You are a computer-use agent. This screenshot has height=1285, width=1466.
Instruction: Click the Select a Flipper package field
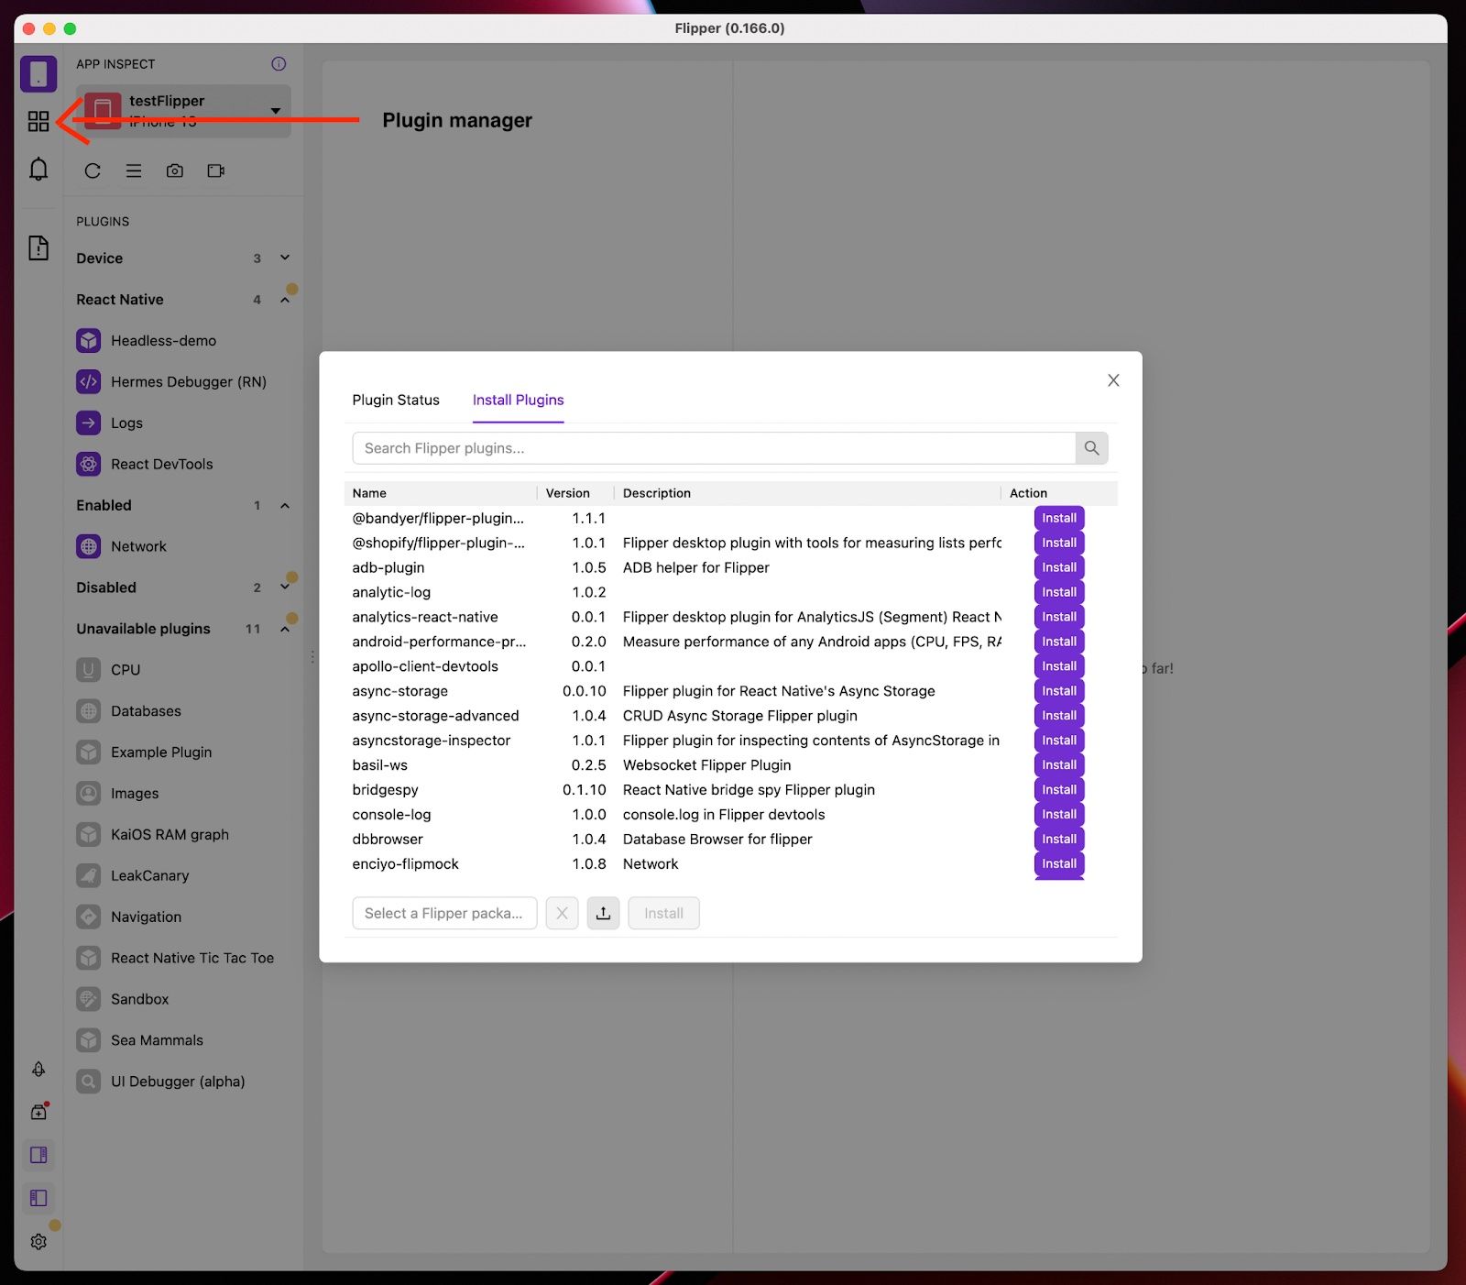click(444, 913)
